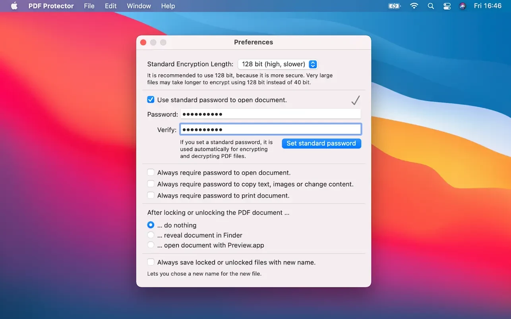Check Always save locked files with new name
This screenshot has height=319, width=511.
tap(151, 262)
